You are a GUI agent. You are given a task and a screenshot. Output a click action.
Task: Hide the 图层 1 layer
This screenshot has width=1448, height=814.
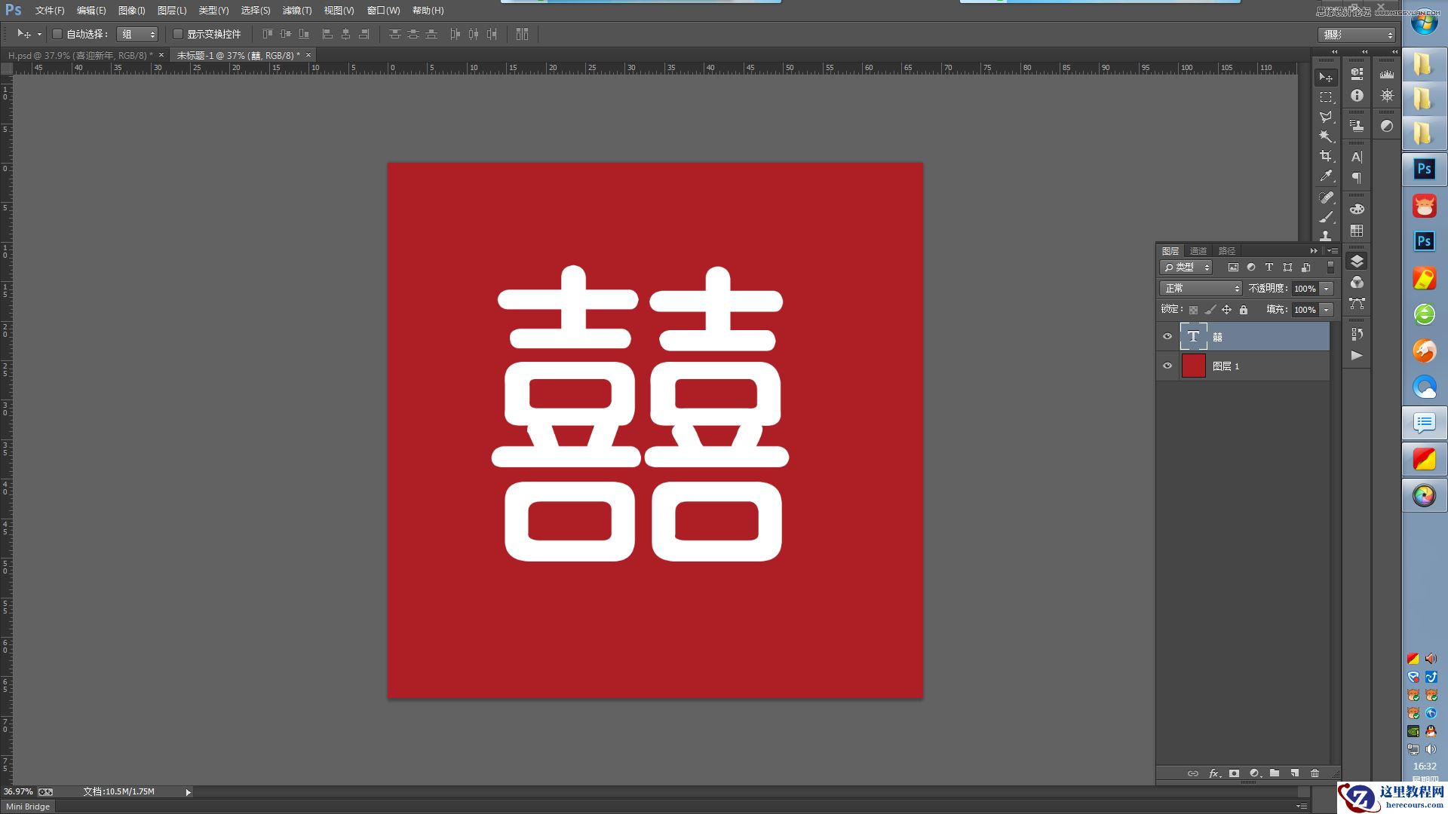point(1167,366)
